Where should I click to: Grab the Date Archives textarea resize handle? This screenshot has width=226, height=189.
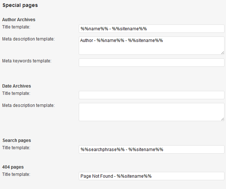pos(222,119)
